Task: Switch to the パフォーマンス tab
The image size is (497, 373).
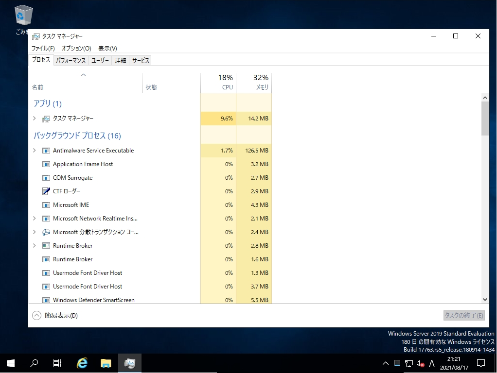Action: [x=71, y=61]
